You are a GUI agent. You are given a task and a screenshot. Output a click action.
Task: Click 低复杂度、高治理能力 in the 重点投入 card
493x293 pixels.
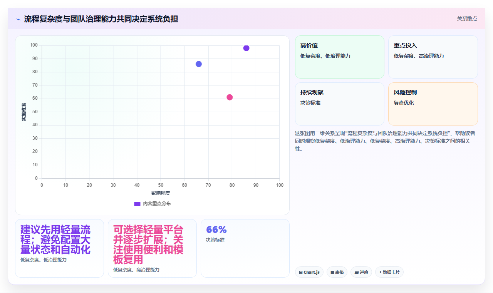419,56
